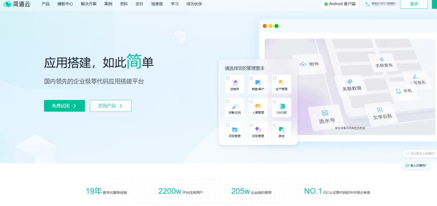Screen dimensions: 437x206
Task: Check the 财务管理 checkbox
Action: tap(251, 125)
